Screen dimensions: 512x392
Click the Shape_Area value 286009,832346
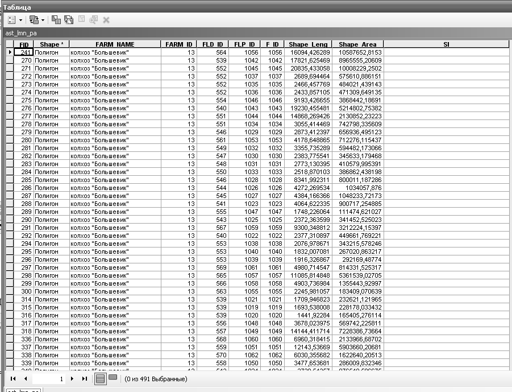pyautogui.click(x=360, y=363)
